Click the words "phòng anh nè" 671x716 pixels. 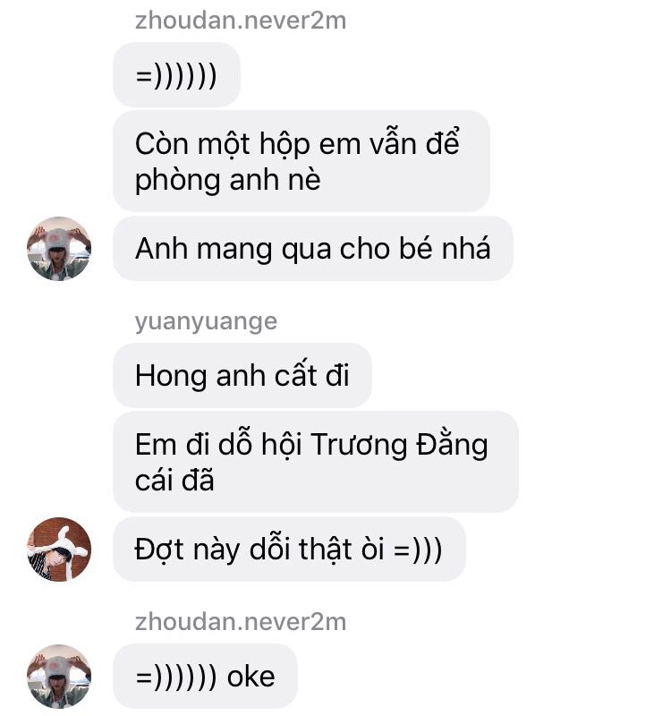click(228, 180)
